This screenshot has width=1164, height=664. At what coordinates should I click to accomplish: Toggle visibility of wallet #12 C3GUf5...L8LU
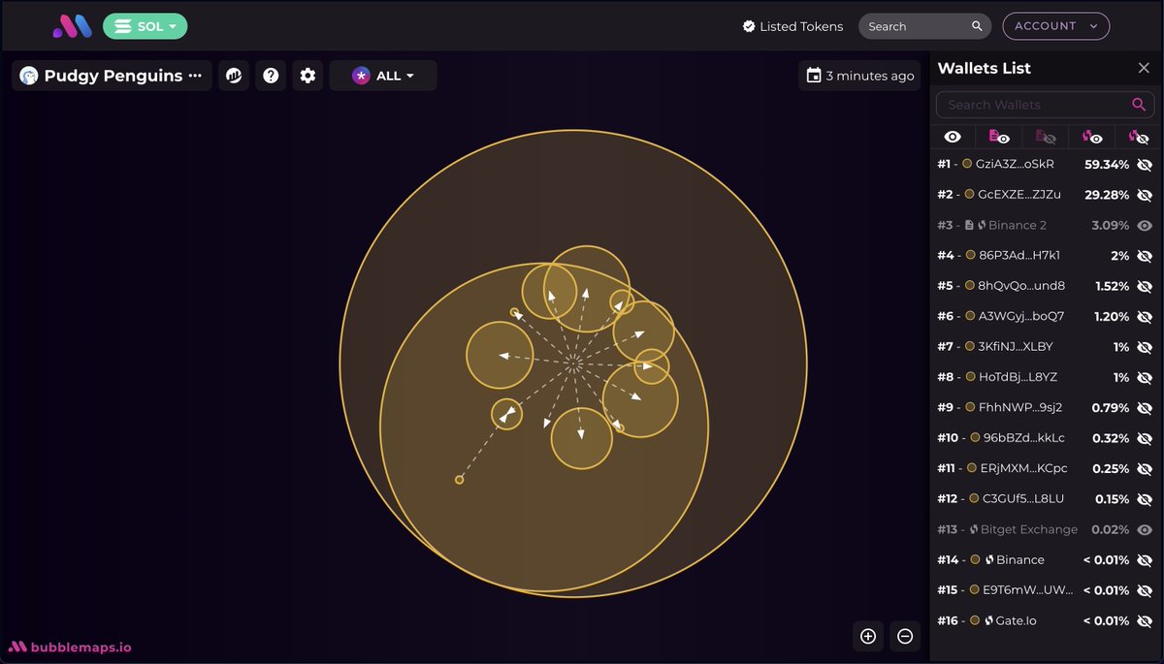1145,499
